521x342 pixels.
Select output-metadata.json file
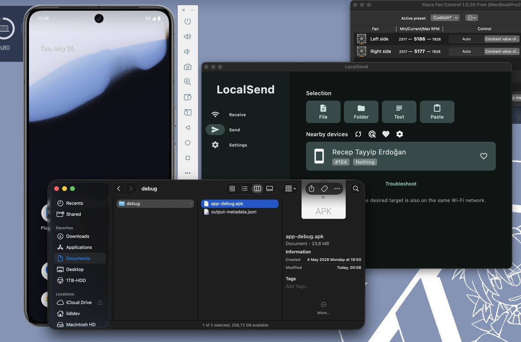click(x=239, y=212)
